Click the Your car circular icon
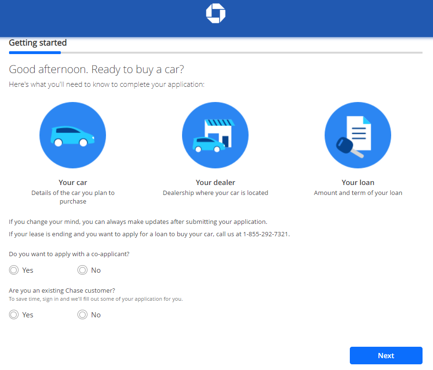433x370 pixels. click(x=73, y=135)
